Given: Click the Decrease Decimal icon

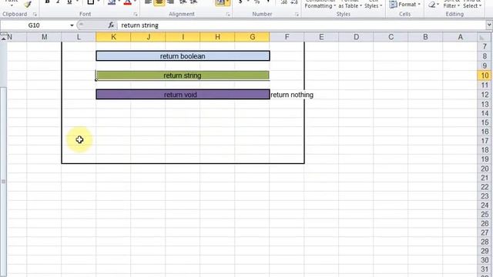Looking at the screenshot, I should coord(294,2).
